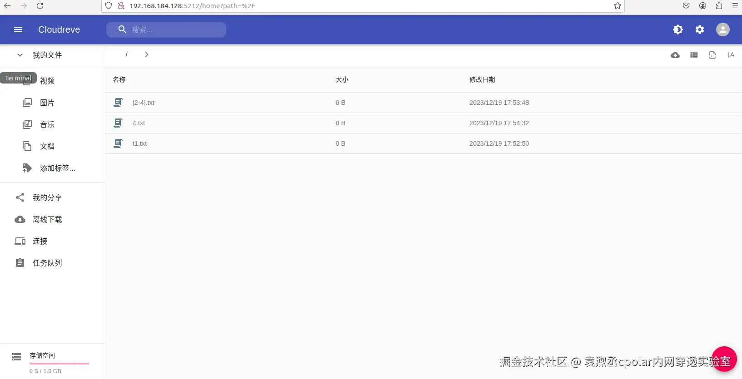Collapse the 我的文件 tree

[20, 55]
